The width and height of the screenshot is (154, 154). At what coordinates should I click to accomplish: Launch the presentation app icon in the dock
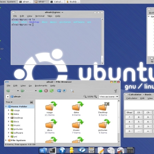[121, 151]
